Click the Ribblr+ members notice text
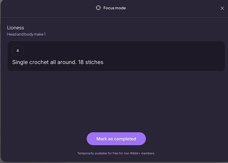The width and height of the screenshot is (228, 163). coord(116,153)
